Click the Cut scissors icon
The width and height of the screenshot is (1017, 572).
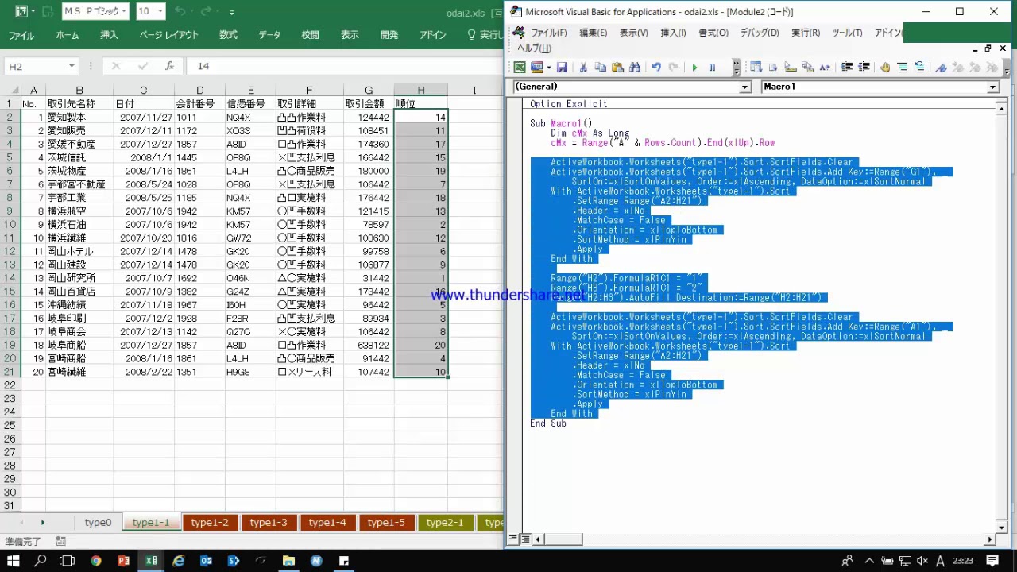[x=583, y=68]
